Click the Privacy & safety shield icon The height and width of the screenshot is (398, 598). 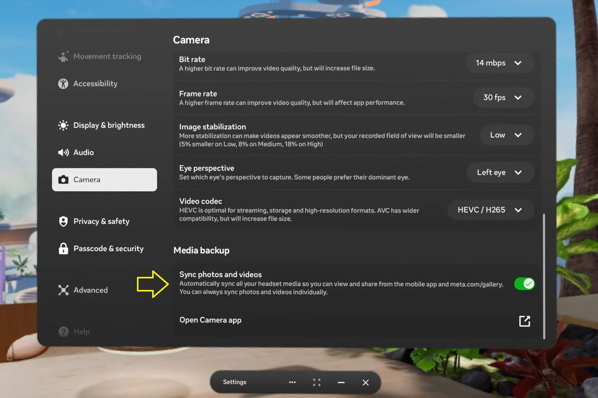click(63, 221)
